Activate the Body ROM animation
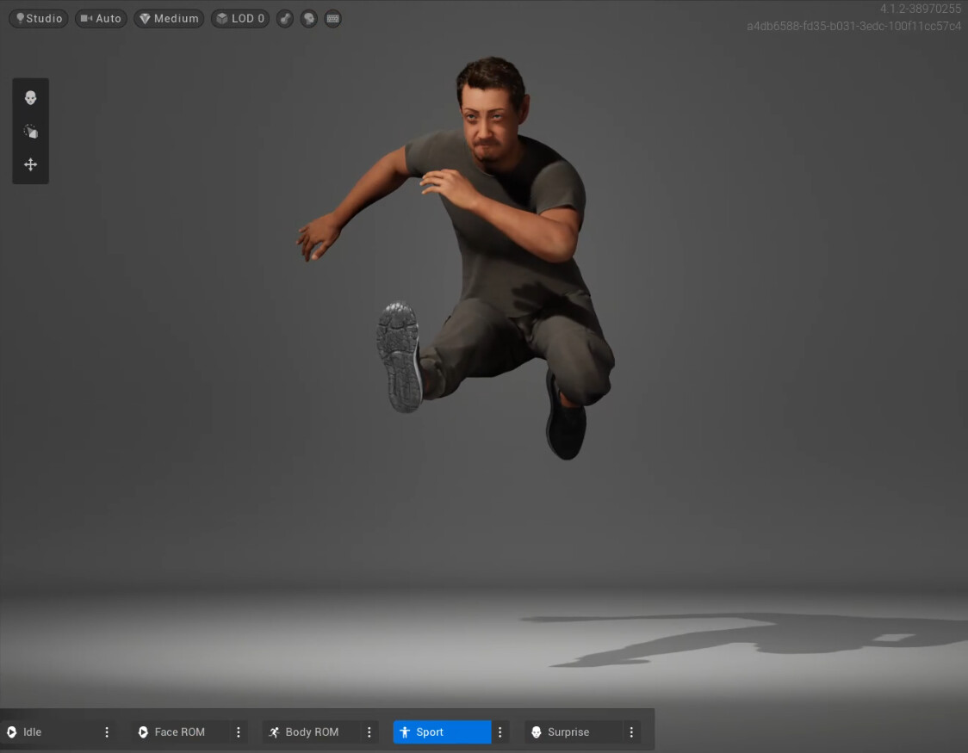 coord(312,731)
